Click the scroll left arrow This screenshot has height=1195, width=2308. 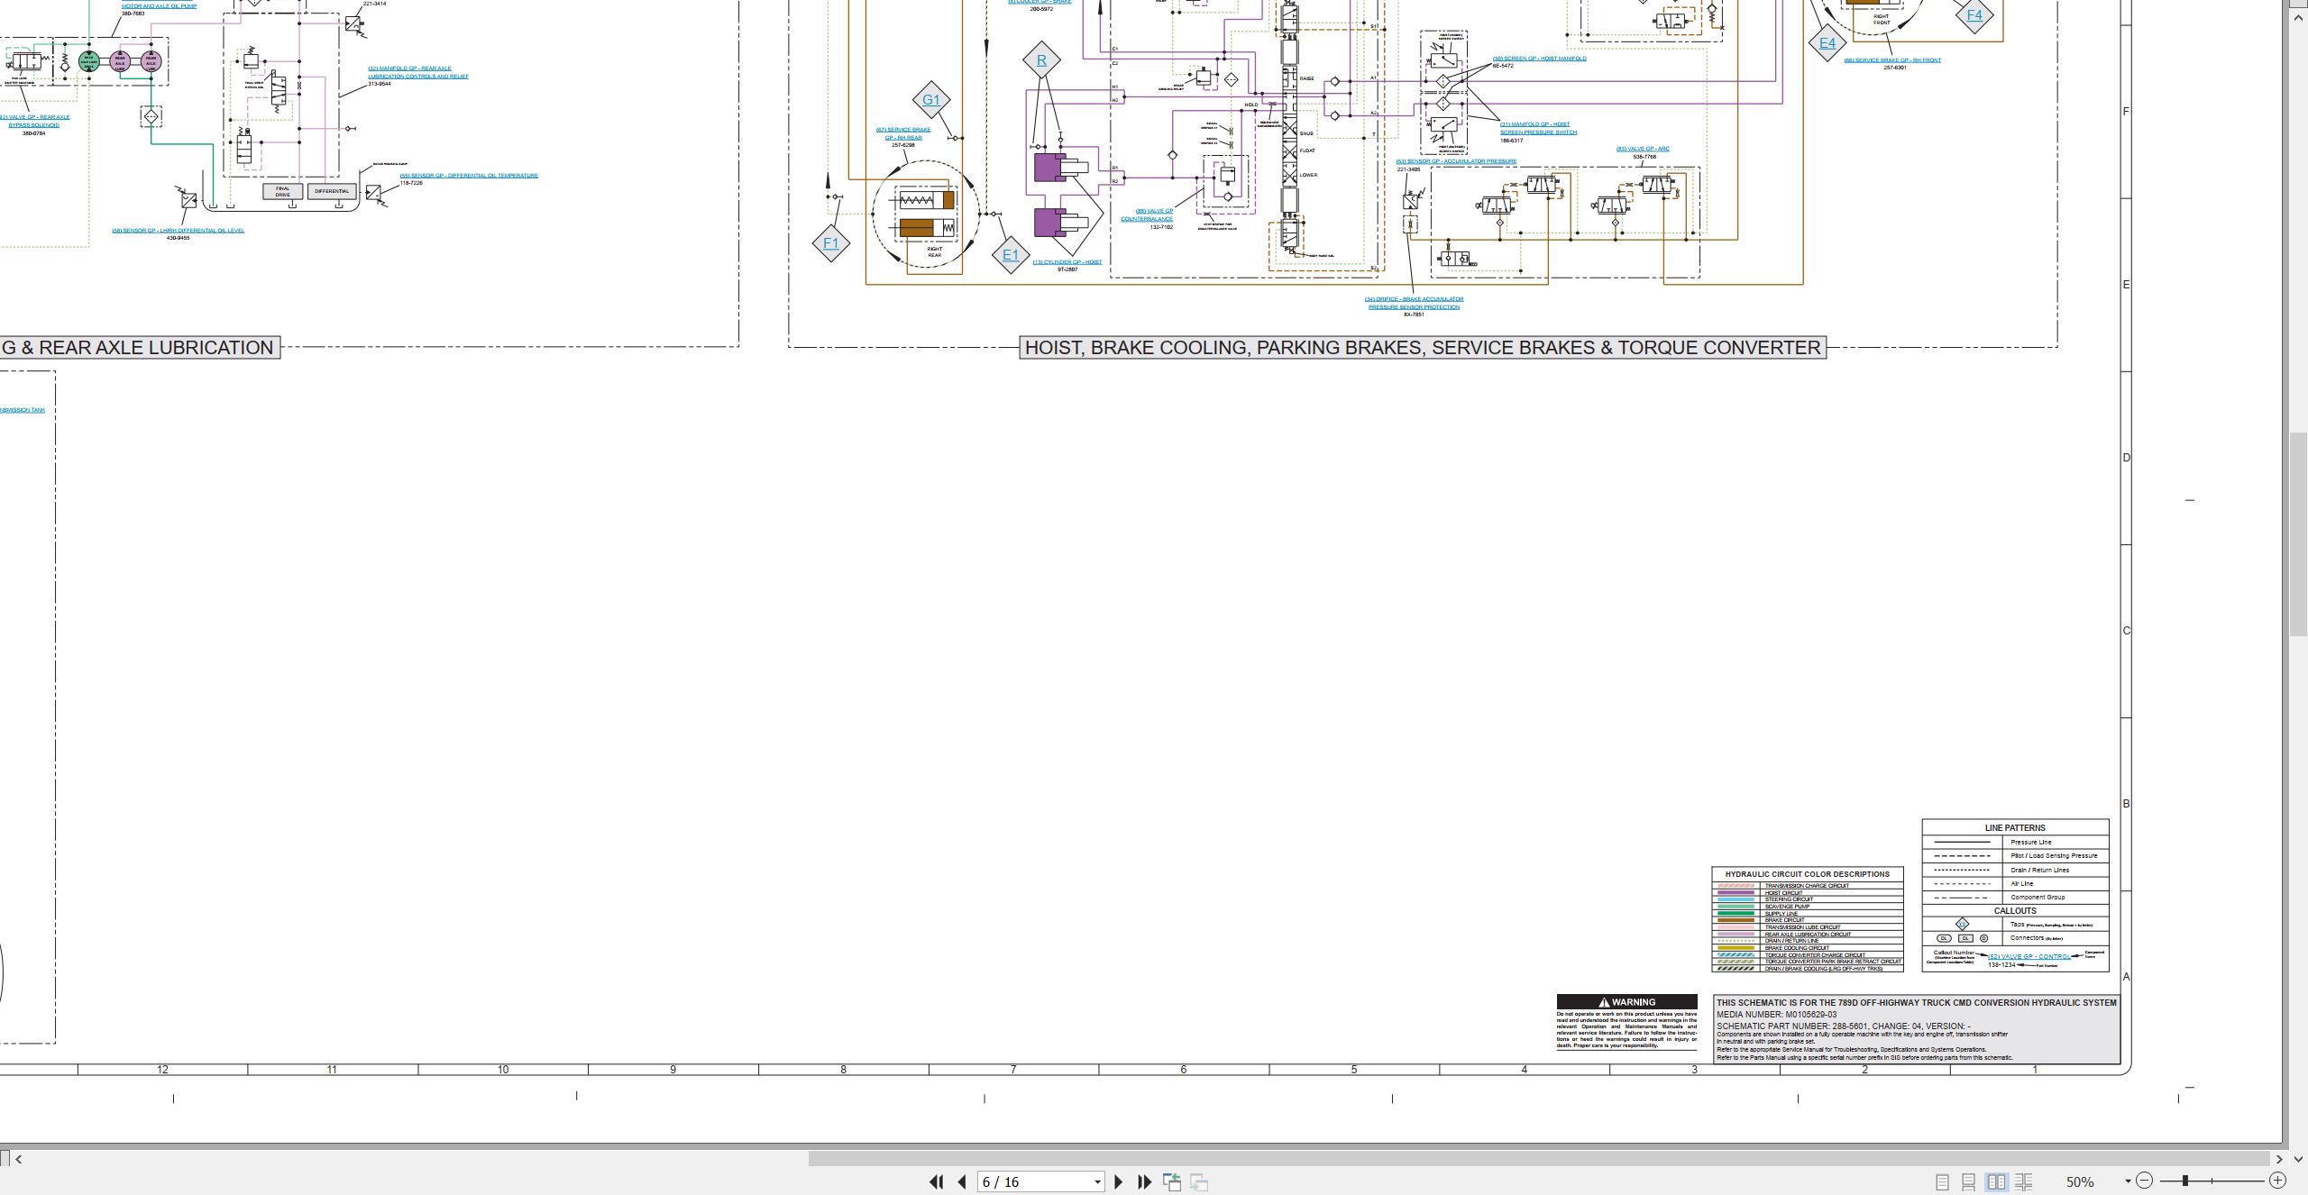[x=18, y=1159]
